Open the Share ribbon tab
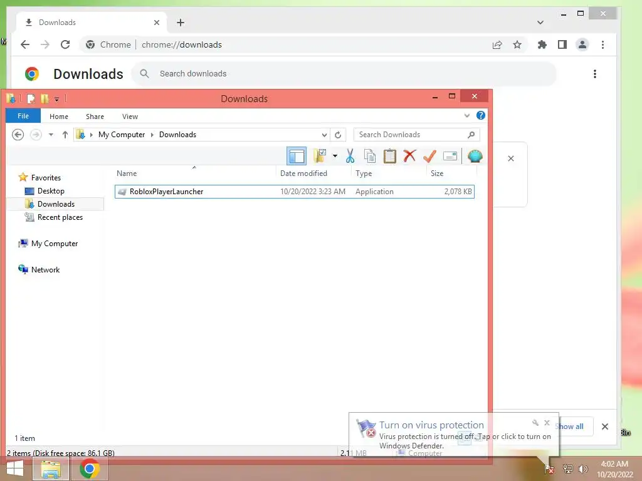 click(x=95, y=116)
